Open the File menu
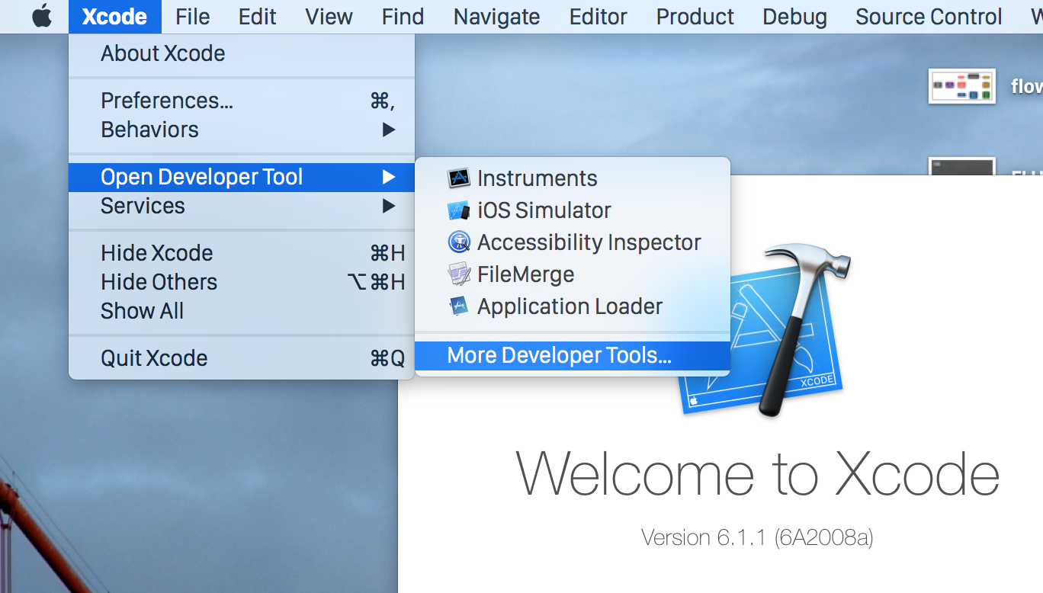Image resolution: width=1043 pixels, height=593 pixels. tap(193, 16)
